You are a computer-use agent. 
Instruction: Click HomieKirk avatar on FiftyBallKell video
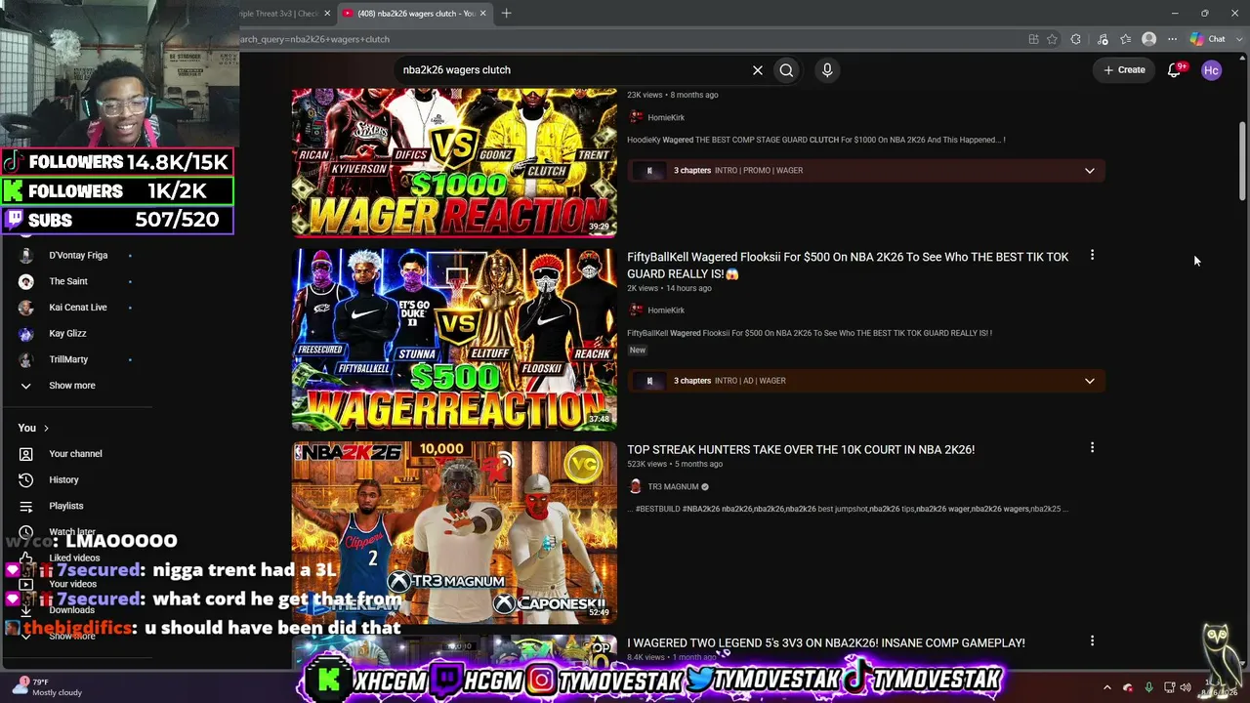[636, 310]
